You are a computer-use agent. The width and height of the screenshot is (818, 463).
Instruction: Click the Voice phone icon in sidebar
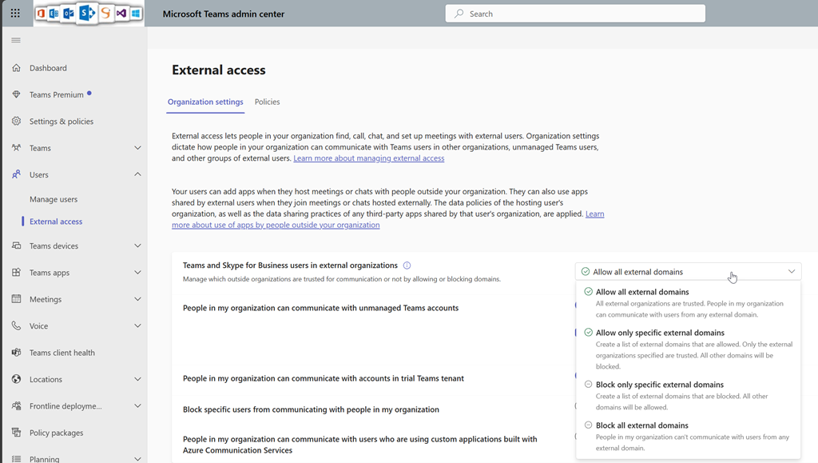16,326
